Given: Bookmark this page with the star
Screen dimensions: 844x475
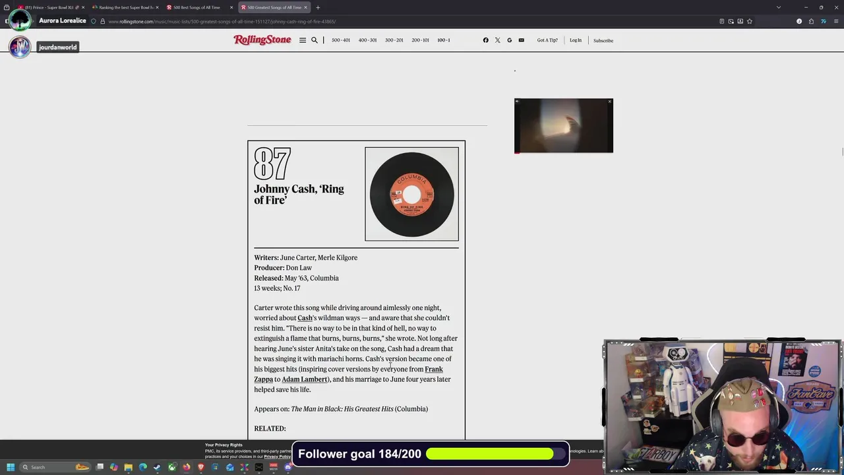Looking at the screenshot, I should click(x=750, y=21).
